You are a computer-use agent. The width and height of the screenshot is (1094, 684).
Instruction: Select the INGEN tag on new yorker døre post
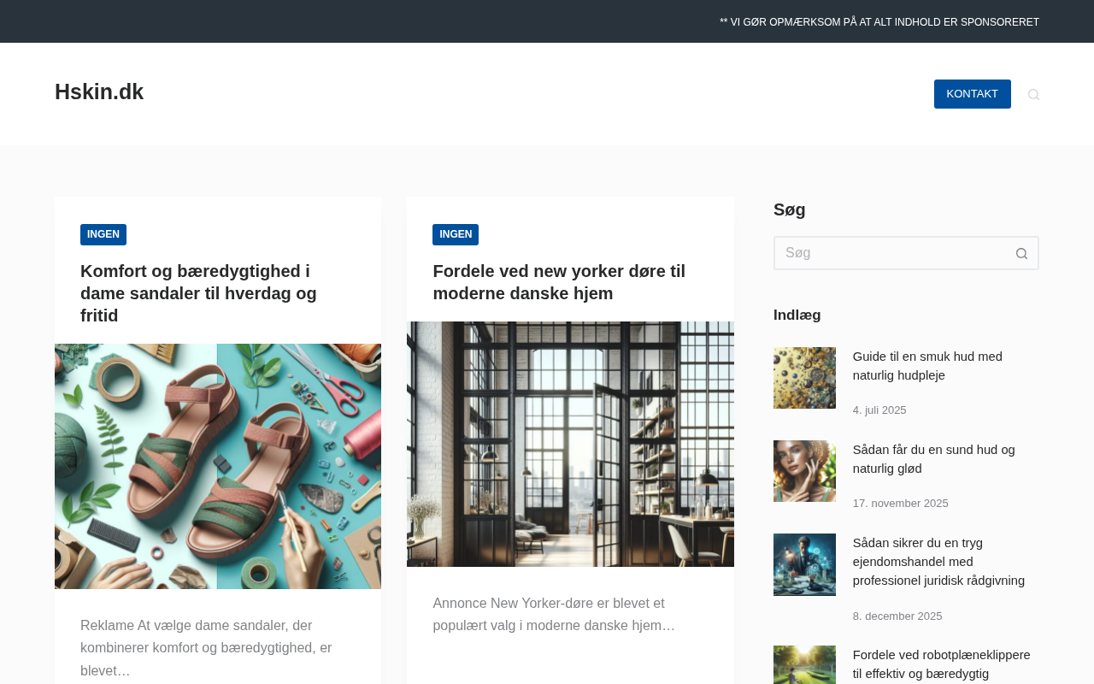tap(456, 234)
